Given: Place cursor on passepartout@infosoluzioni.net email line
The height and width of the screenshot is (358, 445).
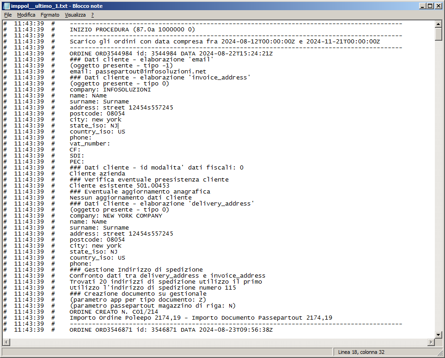Looking at the screenshot, I should coord(138,72).
